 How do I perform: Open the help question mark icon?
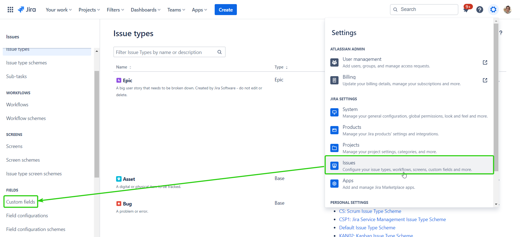tap(479, 10)
